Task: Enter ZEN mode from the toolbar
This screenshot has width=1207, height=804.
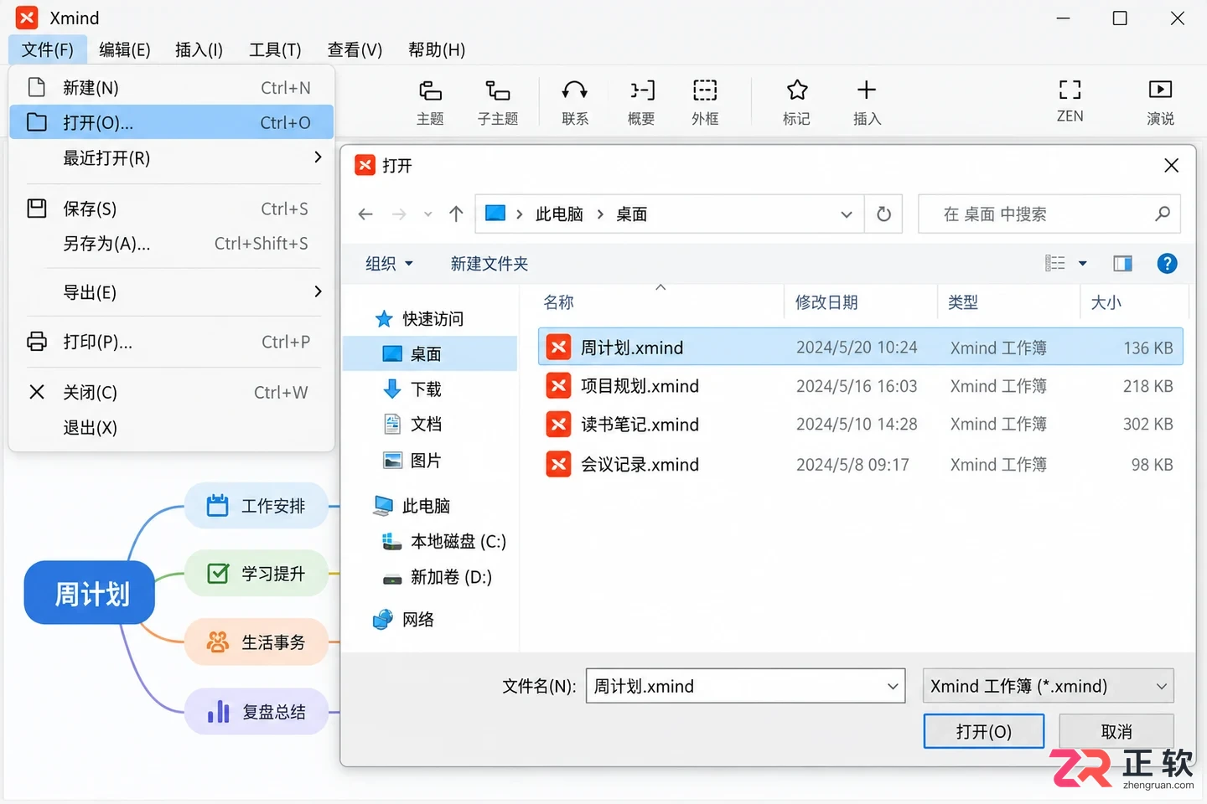Action: (x=1070, y=90)
